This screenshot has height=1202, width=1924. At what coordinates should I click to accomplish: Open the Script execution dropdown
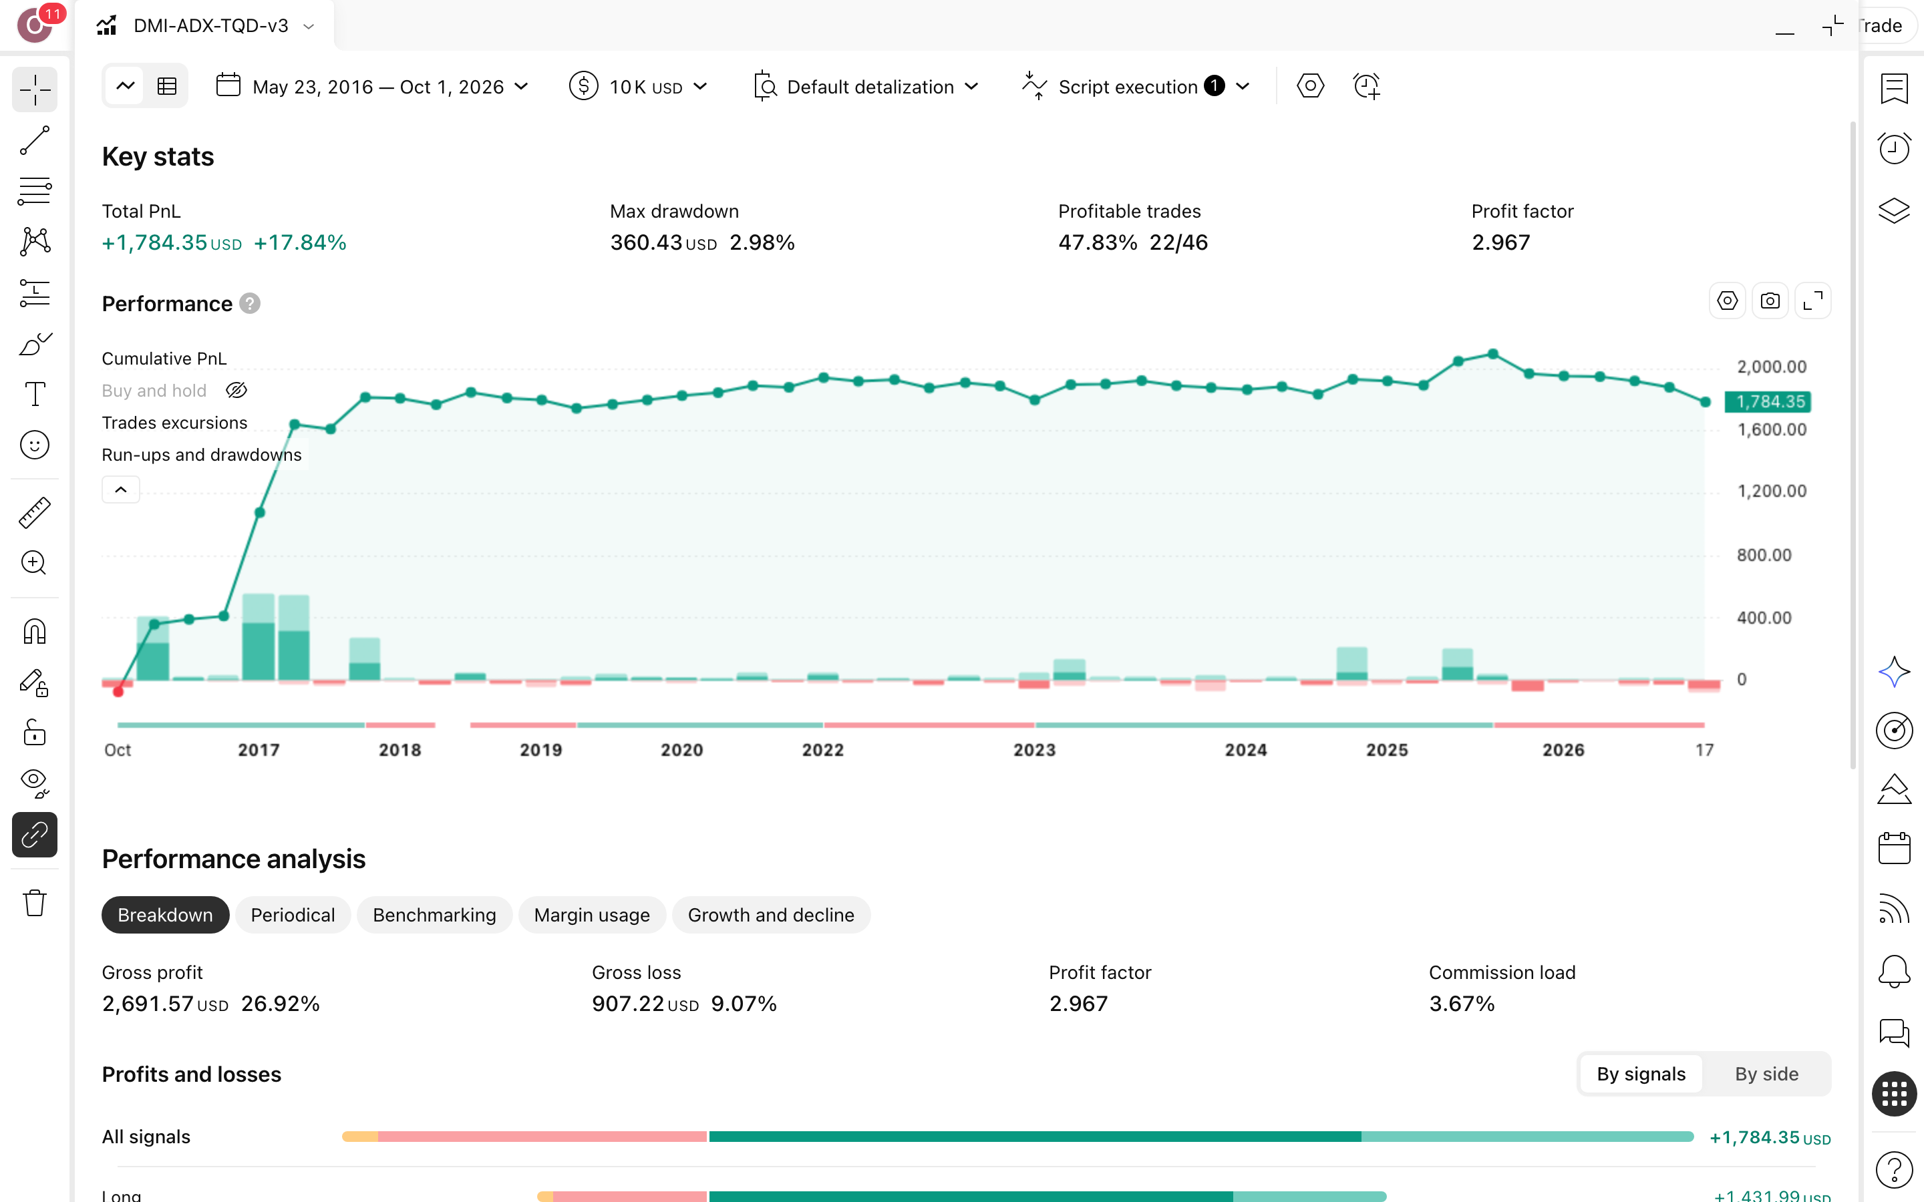(1137, 86)
